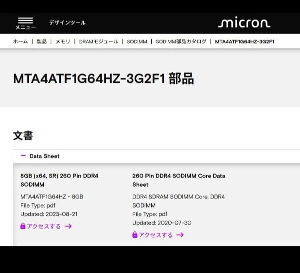Click arrow icon under 8GB SODIMM sheet
Image resolution: width=300 pixels, height=273 pixels.
click(68, 226)
